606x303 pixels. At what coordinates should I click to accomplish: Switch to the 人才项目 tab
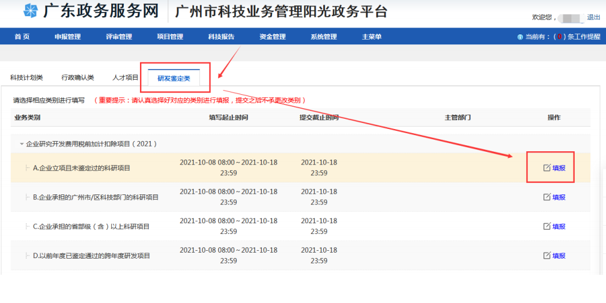(x=125, y=77)
